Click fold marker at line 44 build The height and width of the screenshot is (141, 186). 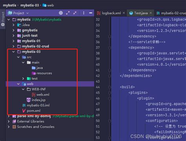pyautogui.click(x=109, y=87)
